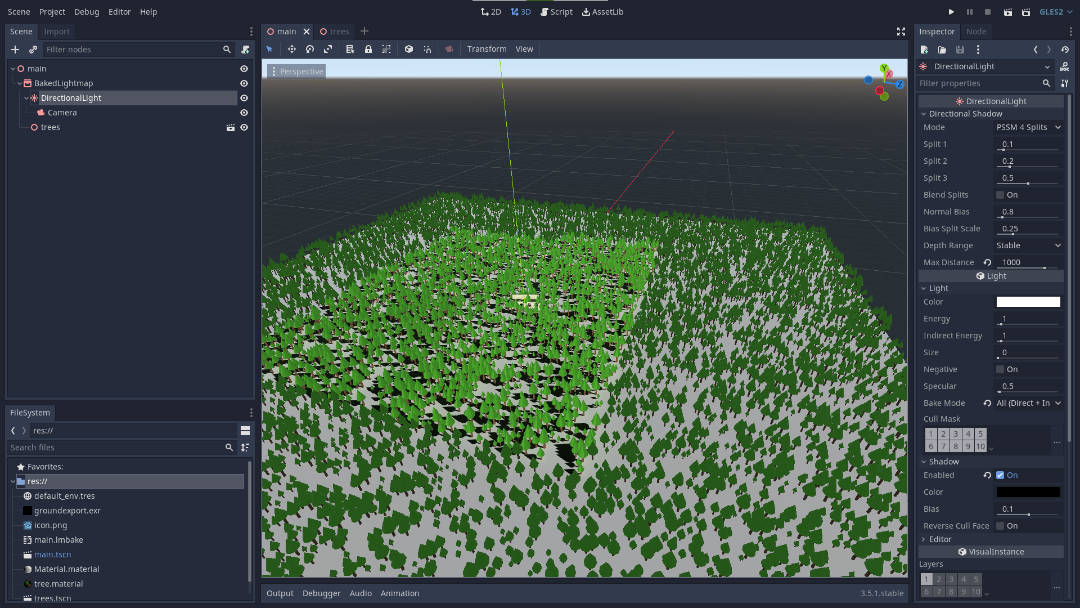Switch to the trees scene tab

click(x=339, y=32)
